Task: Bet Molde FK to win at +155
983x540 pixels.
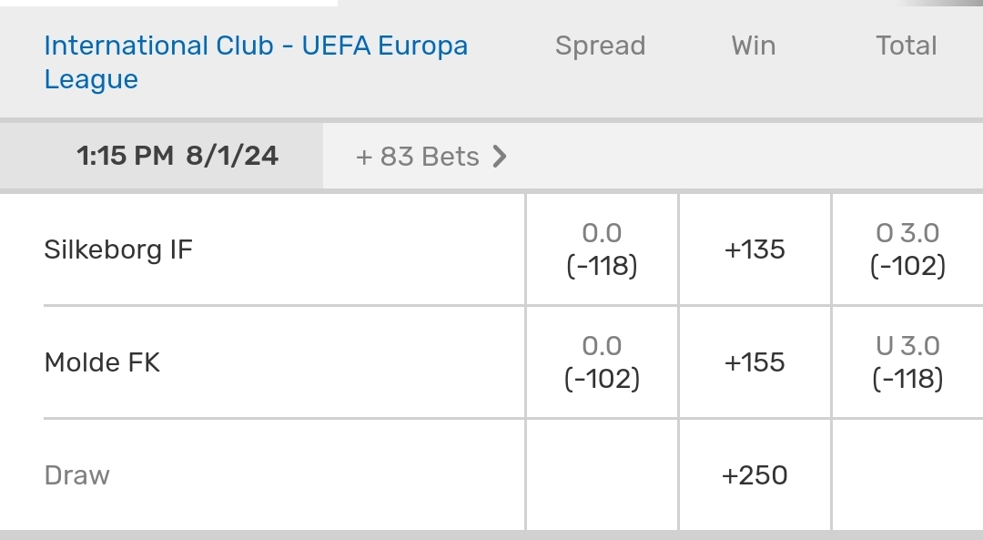Action: pyautogui.click(x=755, y=362)
